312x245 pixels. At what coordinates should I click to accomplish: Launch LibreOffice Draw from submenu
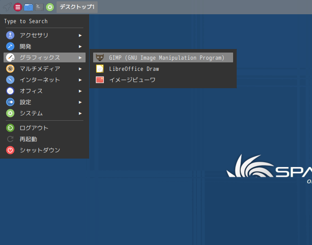[x=163, y=69]
